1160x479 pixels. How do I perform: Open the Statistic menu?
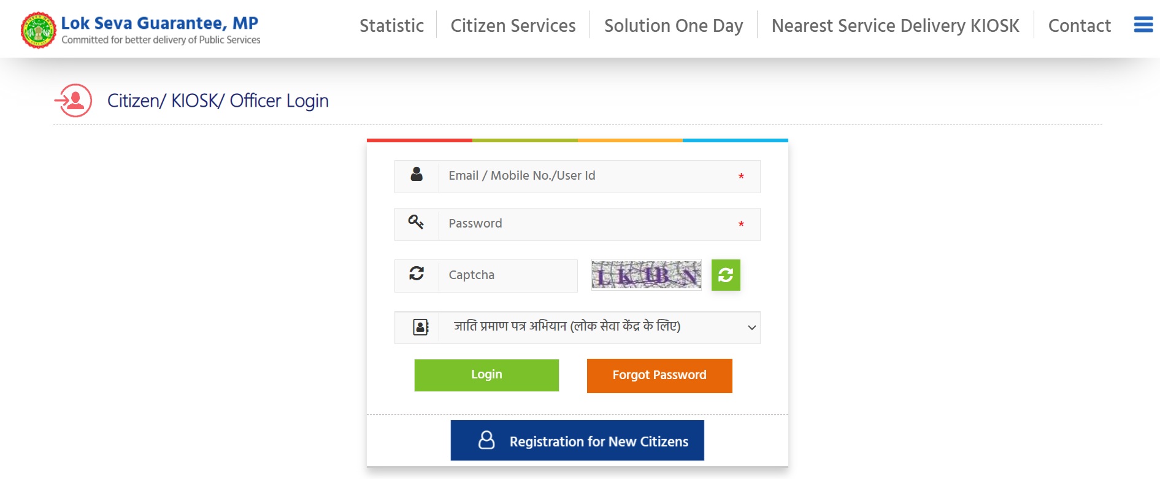(391, 26)
